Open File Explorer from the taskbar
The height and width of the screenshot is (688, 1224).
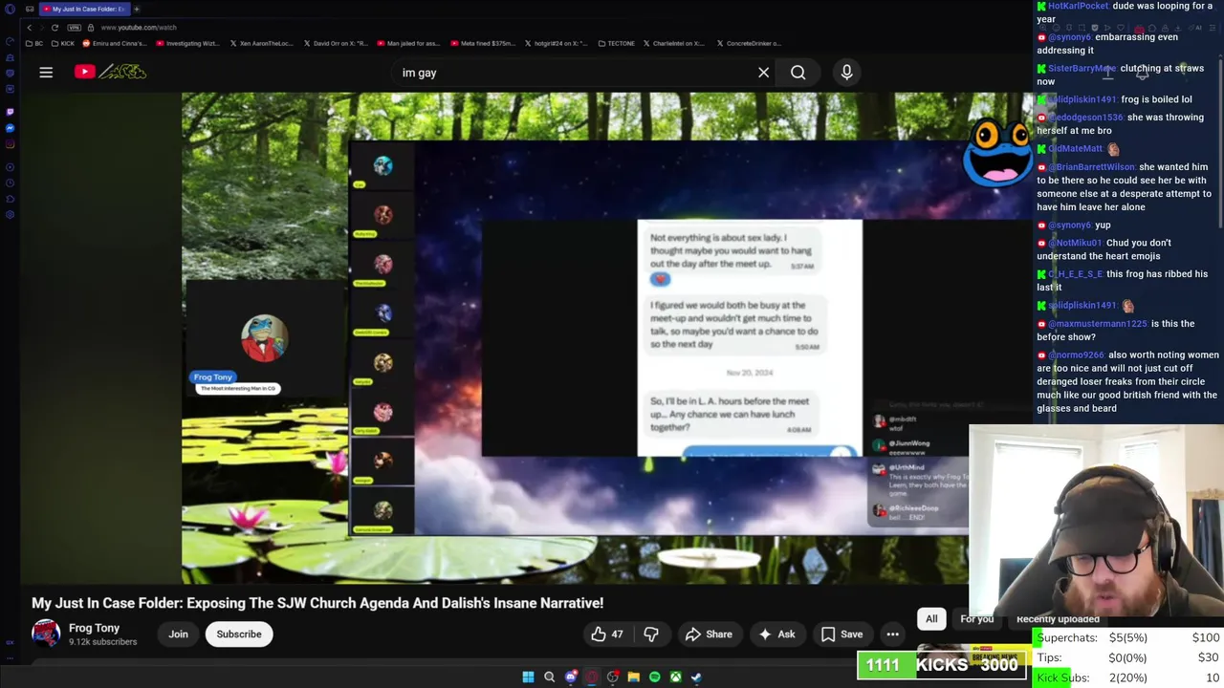click(x=633, y=677)
